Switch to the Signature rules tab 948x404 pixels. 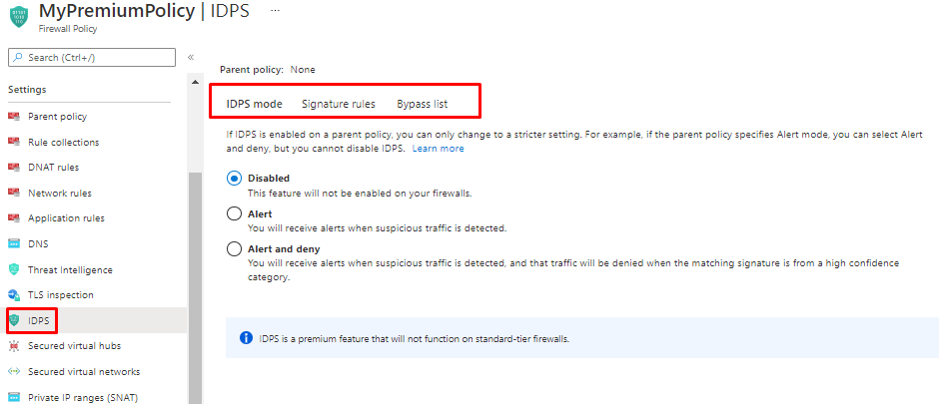(x=339, y=104)
